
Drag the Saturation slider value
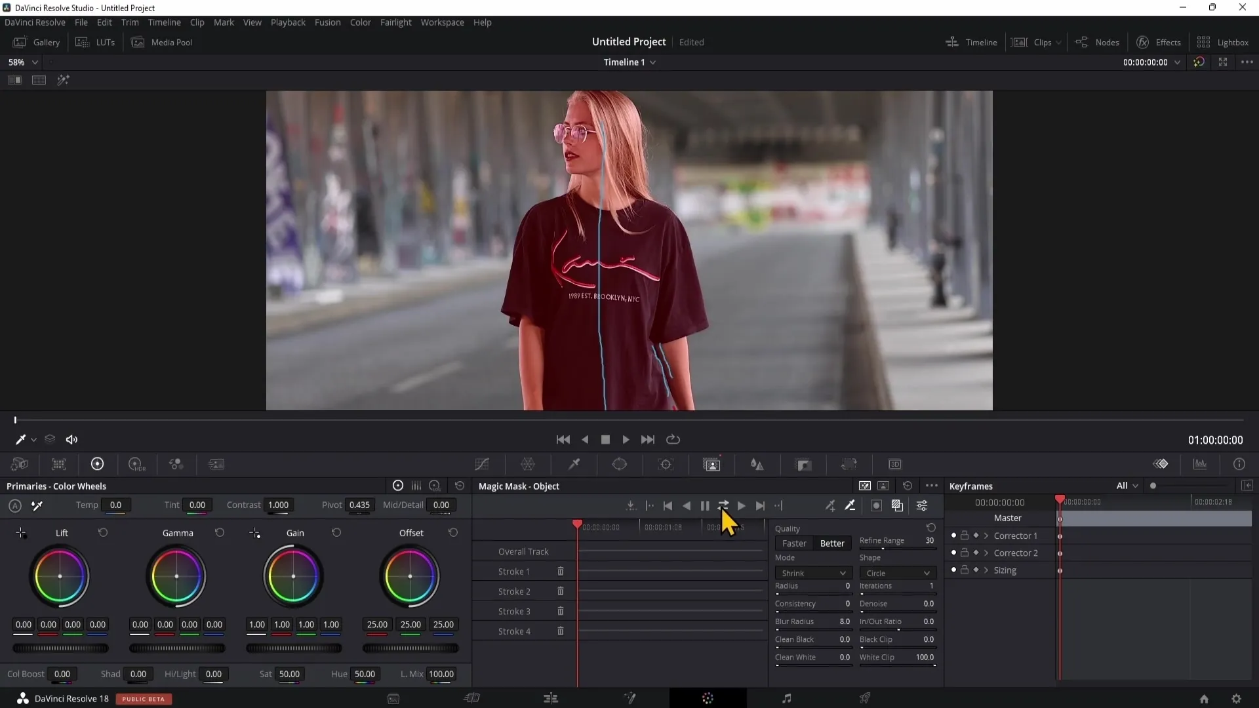point(289,673)
